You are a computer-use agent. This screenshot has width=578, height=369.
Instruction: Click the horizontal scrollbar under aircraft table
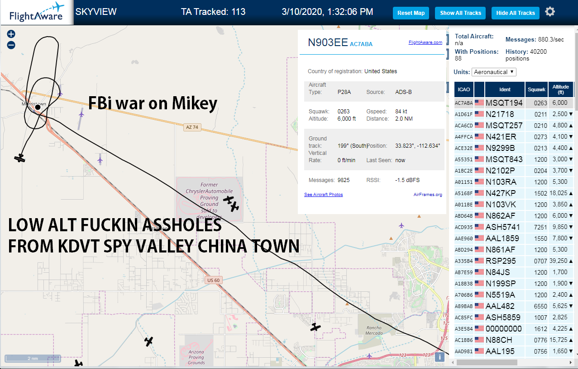click(487, 362)
